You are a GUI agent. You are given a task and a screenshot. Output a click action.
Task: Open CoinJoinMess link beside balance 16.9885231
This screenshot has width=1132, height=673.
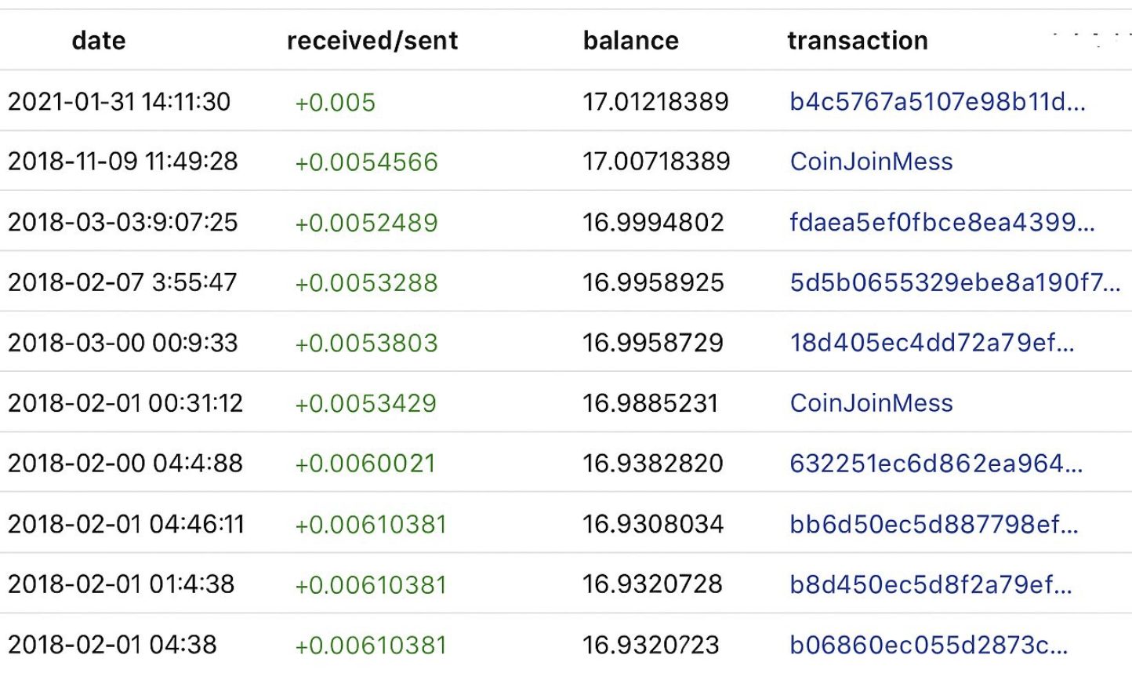pyautogui.click(x=871, y=403)
